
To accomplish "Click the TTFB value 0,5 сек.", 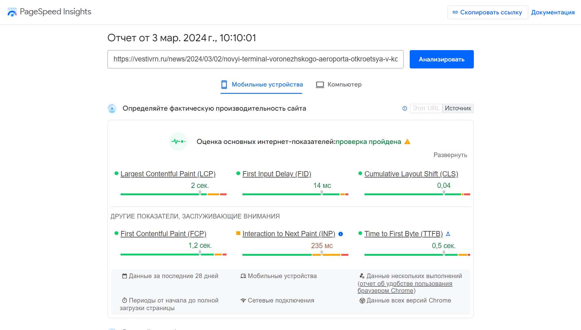I will pos(444,246).
